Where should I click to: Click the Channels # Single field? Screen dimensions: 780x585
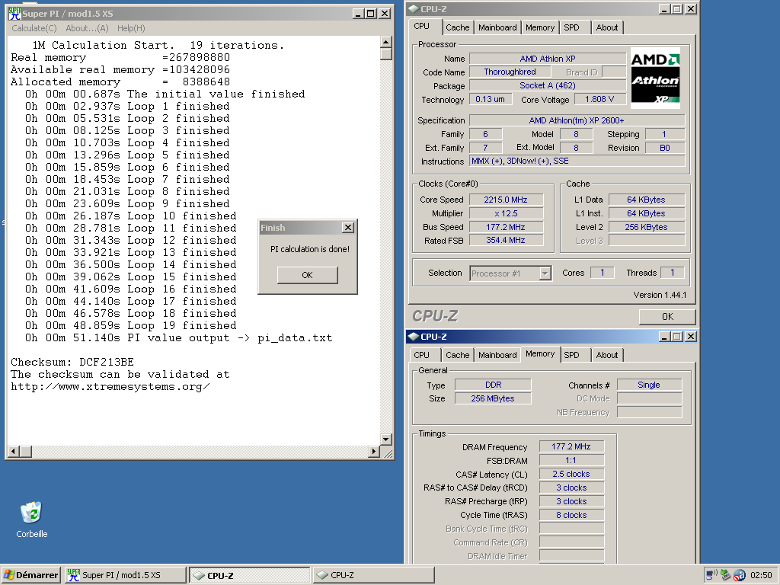[649, 385]
